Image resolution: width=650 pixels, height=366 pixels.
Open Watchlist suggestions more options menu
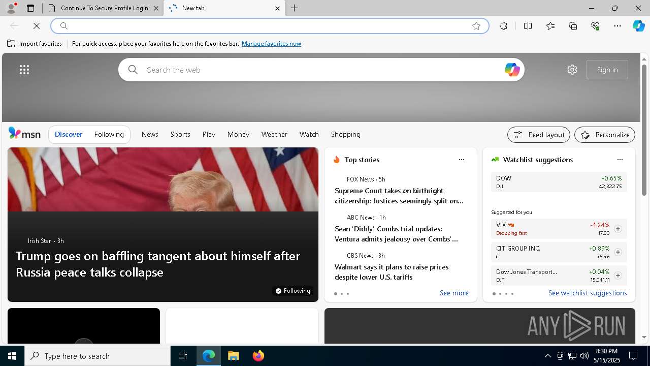(620, 160)
